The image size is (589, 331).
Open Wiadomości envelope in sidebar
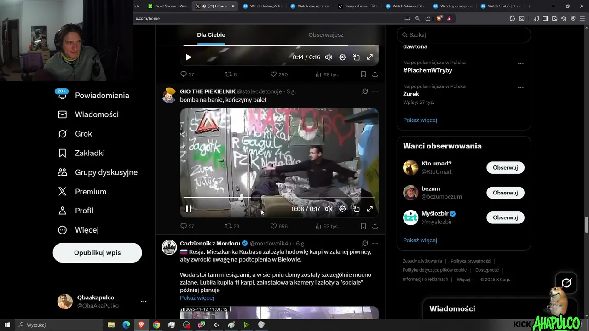(88, 114)
